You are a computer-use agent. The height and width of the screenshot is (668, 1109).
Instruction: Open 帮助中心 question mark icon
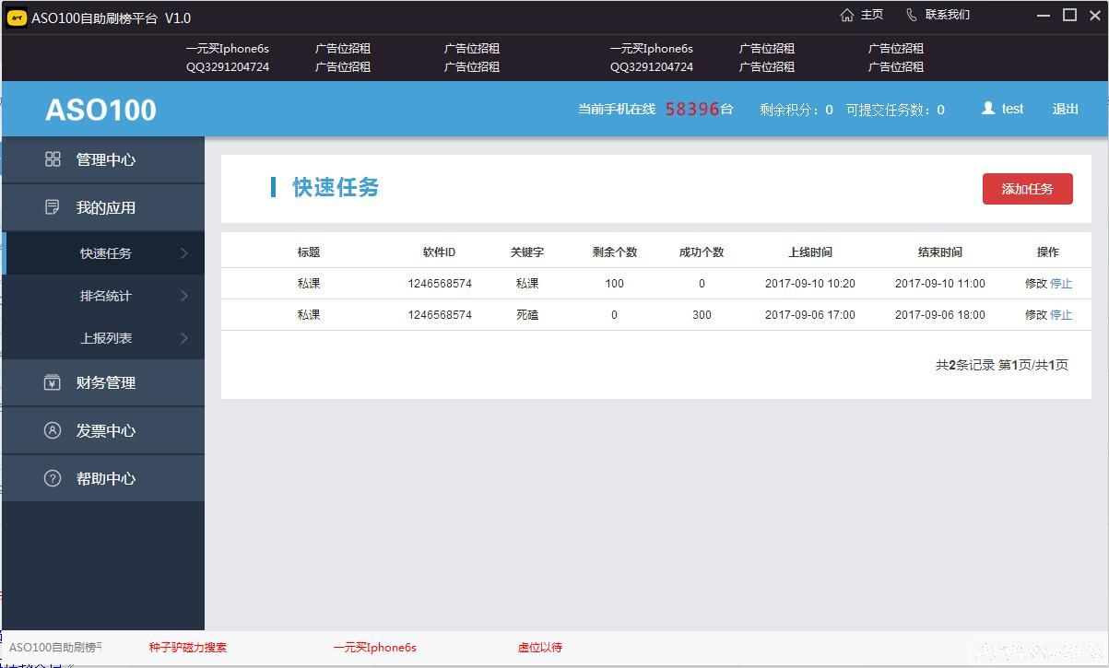pos(53,478)
